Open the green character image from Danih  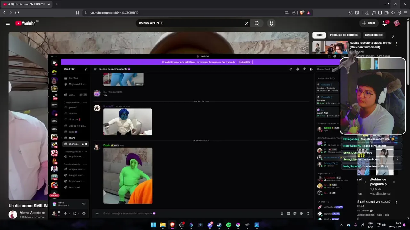[x=128, y=176]
